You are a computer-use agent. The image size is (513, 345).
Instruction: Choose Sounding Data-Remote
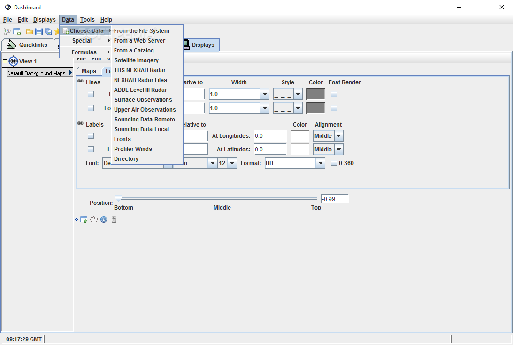147,119
